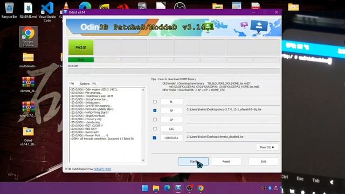345x194 pixels.
Task: Click the green progress bar under PASS
Action: [81, 60]
